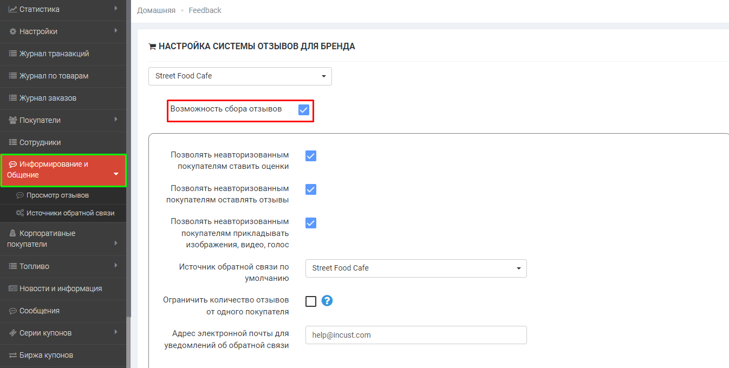Click the Просмотр отзывов speech bubble icon
This screenshot has height=368, width=729.
pos(20,195)
